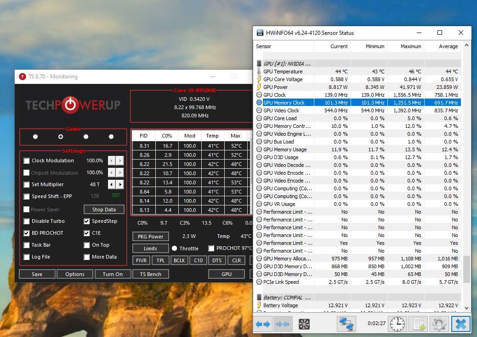Click the TechPowerUp power logo
477x337 pixels.
70,105
